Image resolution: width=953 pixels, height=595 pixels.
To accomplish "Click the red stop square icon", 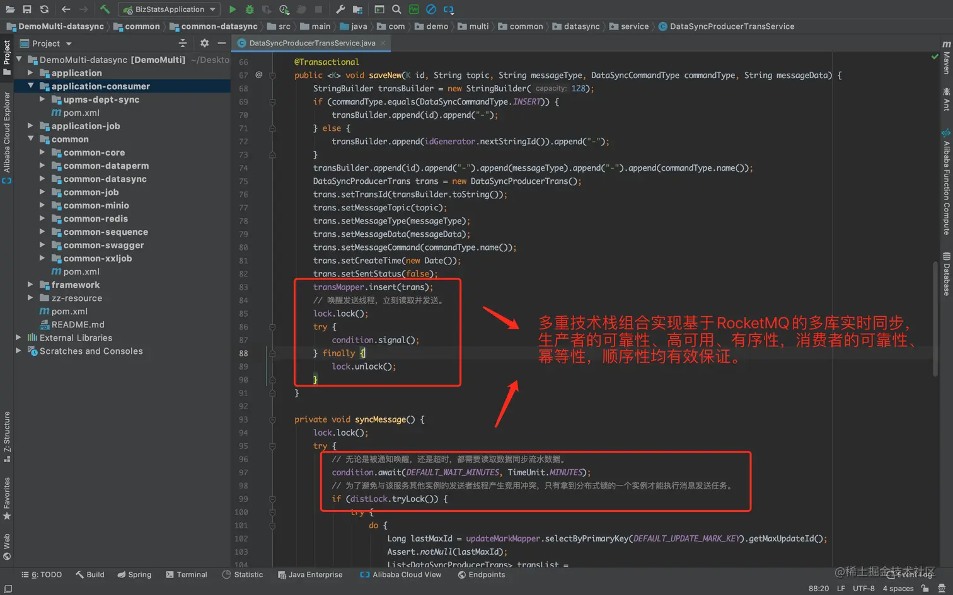I will point(318,9).
